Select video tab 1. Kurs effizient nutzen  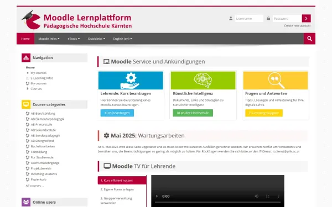click(122, 181)
